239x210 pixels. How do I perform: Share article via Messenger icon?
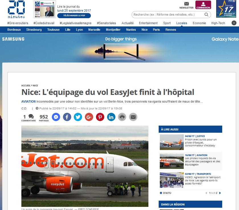pyautogui.click(x=56, y=117)
